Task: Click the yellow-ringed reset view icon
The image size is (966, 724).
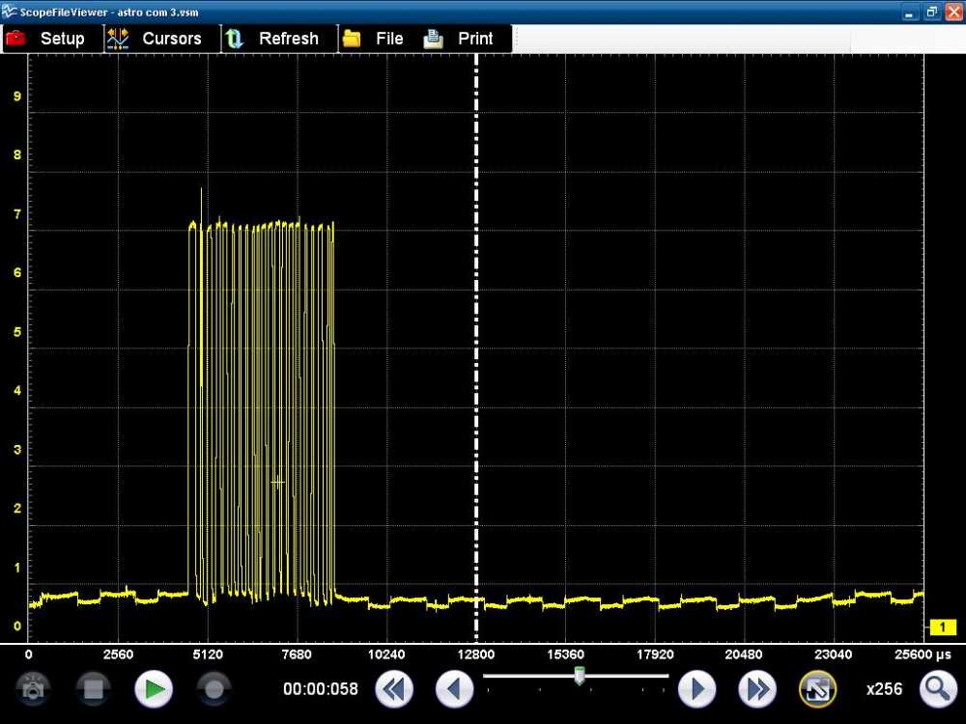Action: pyautogui.click(x=817, y=689)
